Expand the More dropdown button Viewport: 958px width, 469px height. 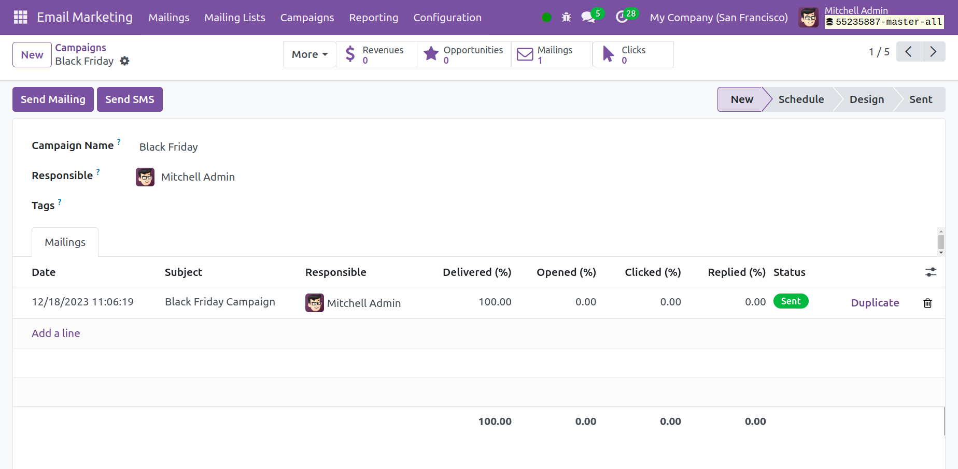tap(309, 54)
